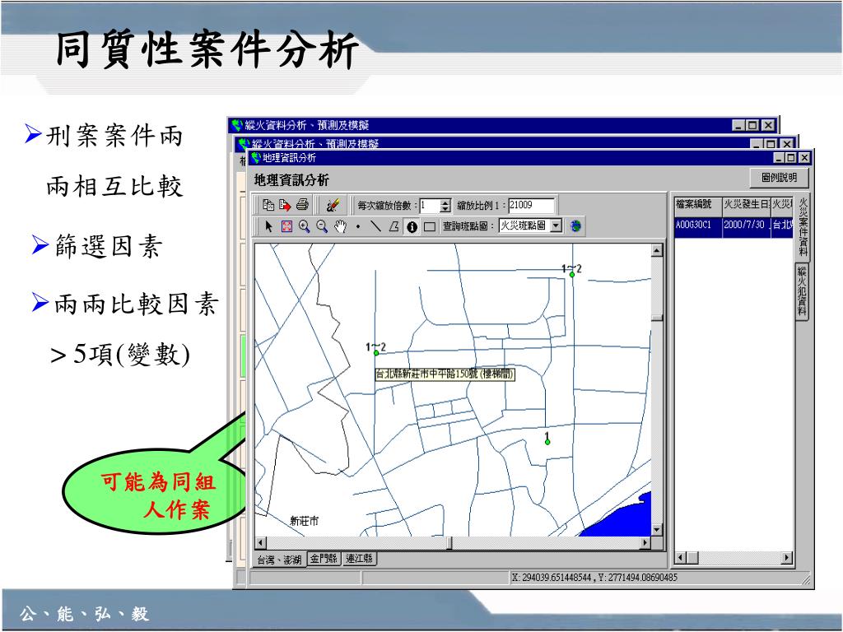Viewport: 843px width, 632px height.
Task: Click map horizontal scrollbar right arrow
Action: (x=645, y=543)
